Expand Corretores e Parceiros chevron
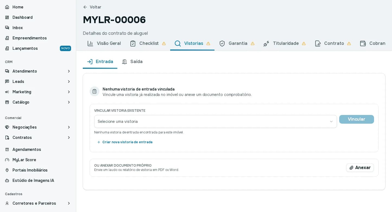Viewport: 392px width, 212px height. pos(69,203)
